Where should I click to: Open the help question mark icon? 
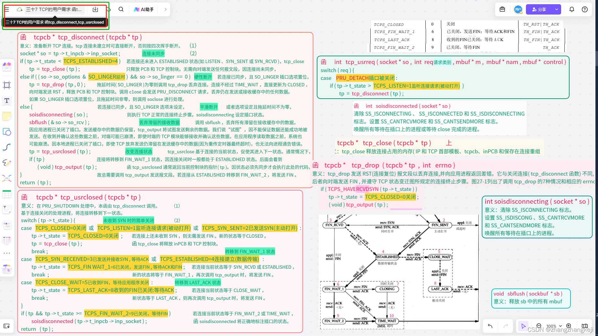click(x=585, y=9)
